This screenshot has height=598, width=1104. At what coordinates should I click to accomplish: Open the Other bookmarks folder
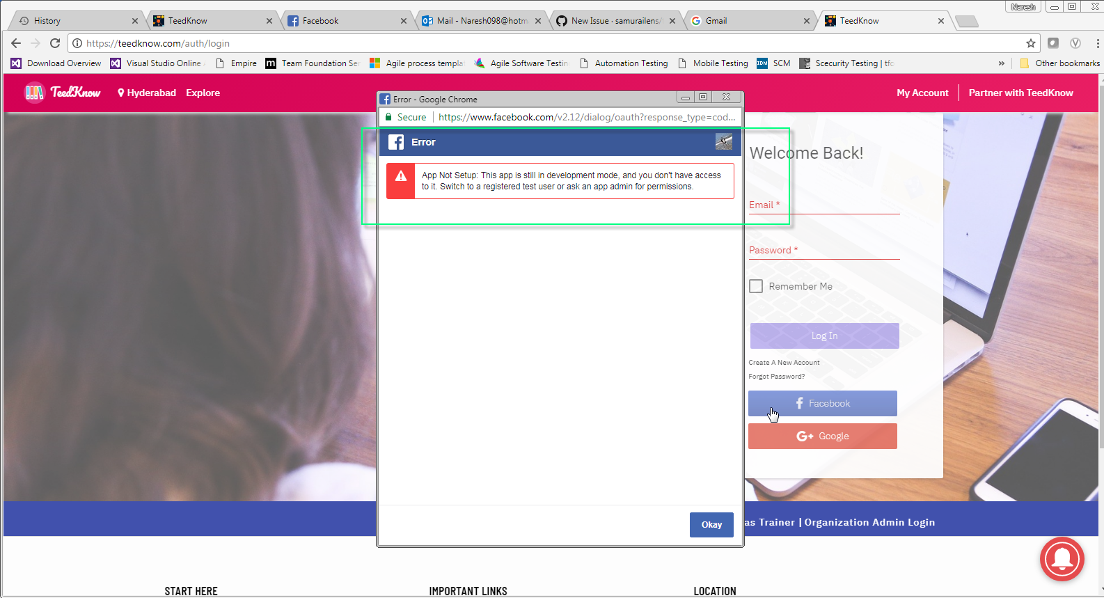click(x=1059, y=63)
